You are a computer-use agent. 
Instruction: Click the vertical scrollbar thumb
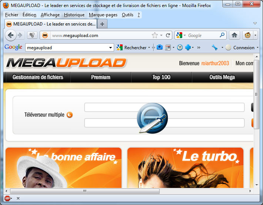click(256, 94)
